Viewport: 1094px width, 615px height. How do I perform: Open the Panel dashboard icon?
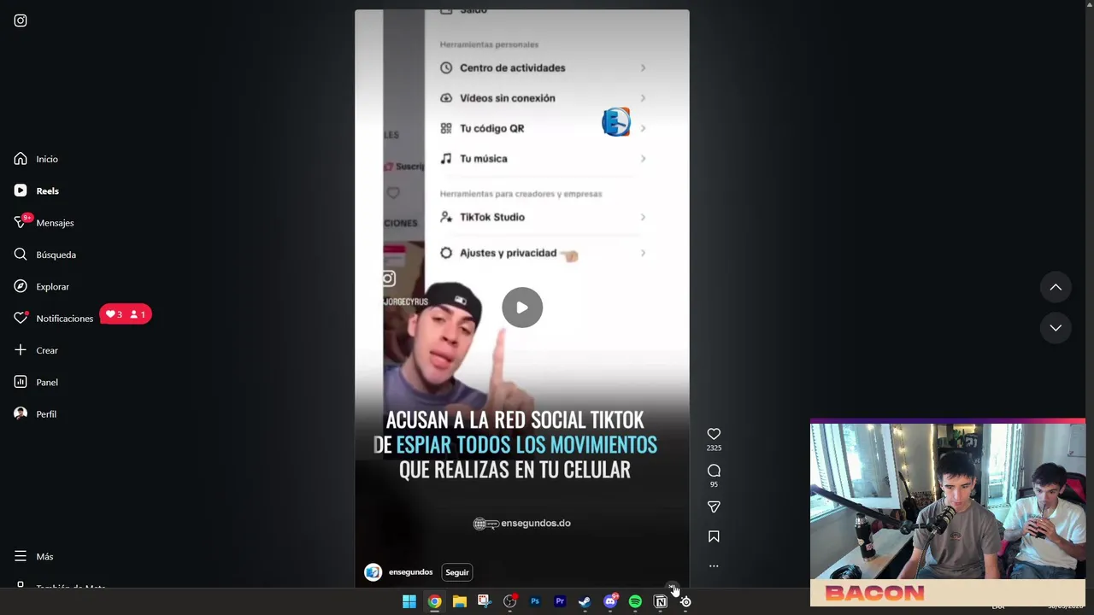(21, 382)
